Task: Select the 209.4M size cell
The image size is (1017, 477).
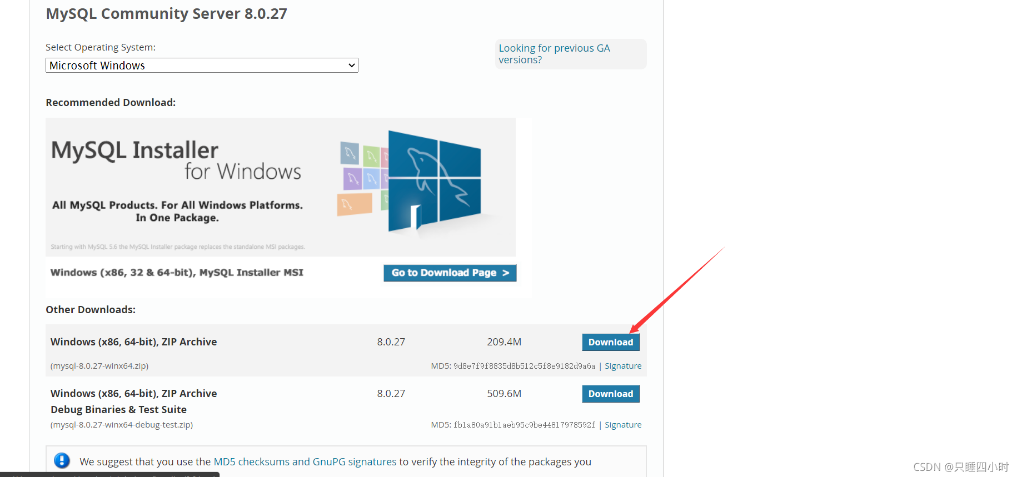Action: pos(504,342)
